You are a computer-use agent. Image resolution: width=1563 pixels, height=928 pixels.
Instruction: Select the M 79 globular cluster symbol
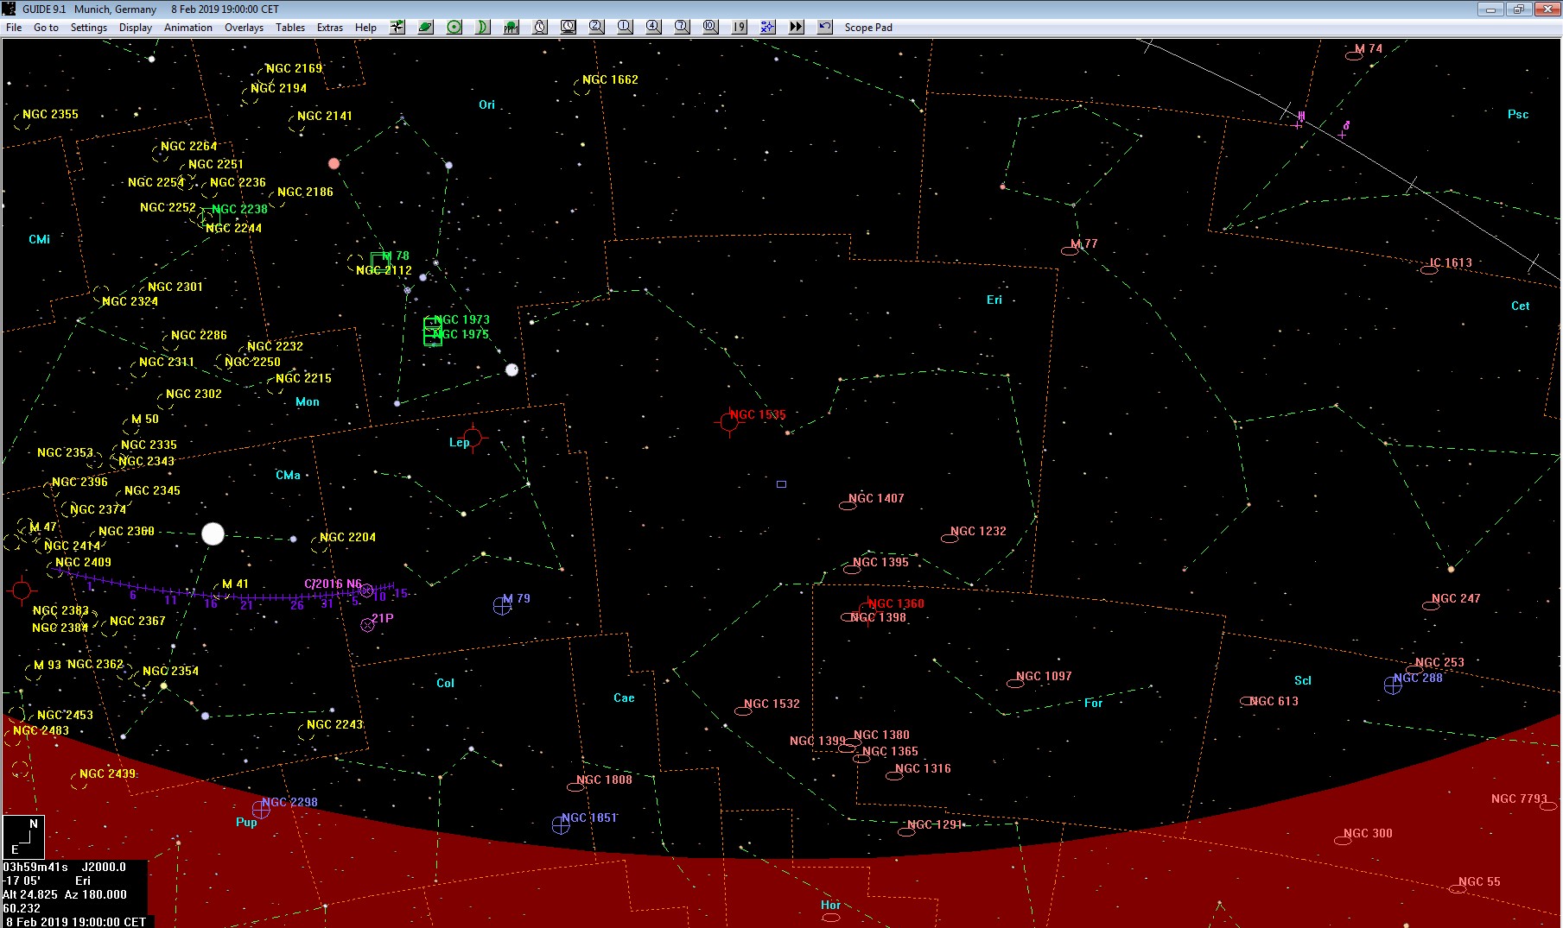pyautogui.click(x=502, y=606)
